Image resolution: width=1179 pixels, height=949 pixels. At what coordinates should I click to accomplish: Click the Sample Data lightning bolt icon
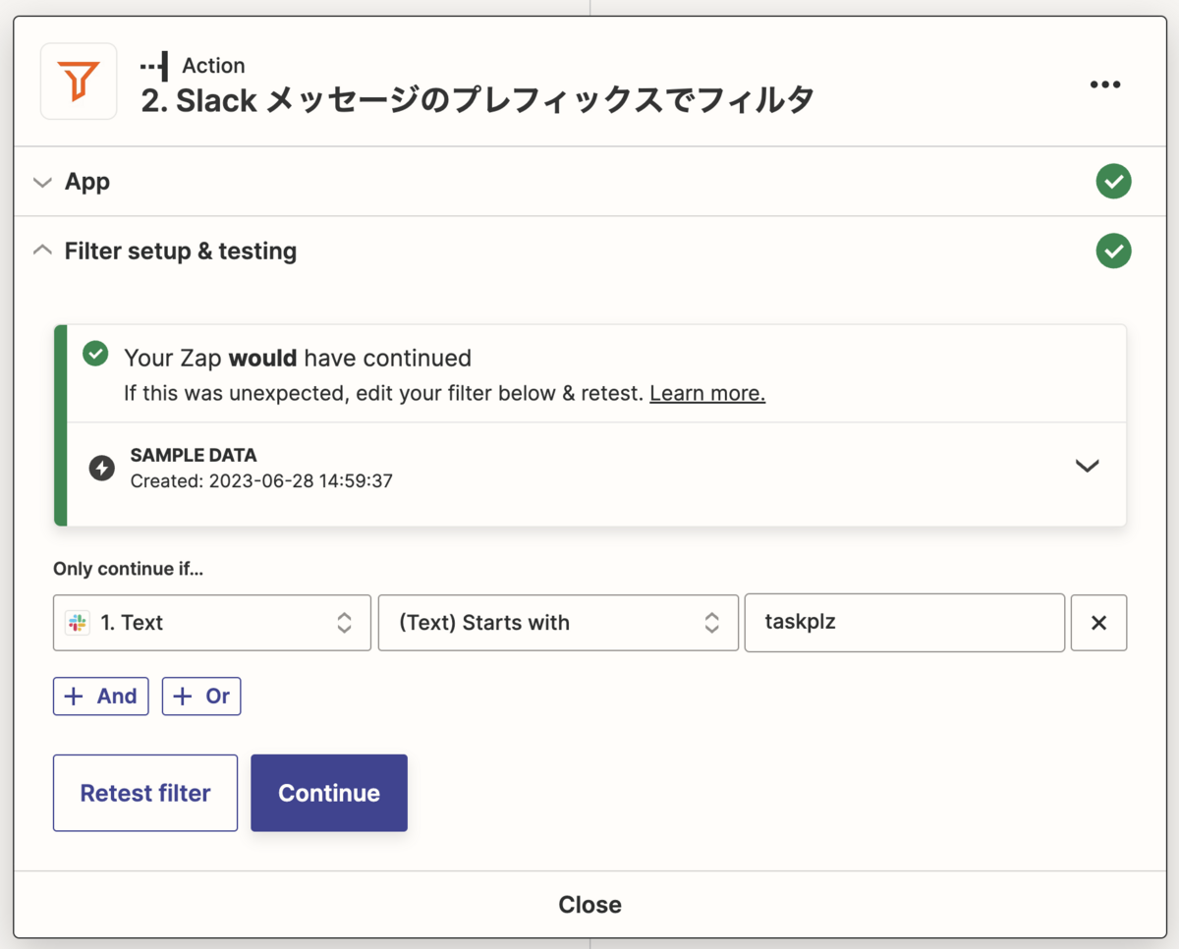[101, 468]
